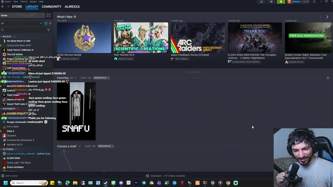Click the Alirexza profile avatar
This screenshot has height=187, width=333.
(x=289, y=2)
